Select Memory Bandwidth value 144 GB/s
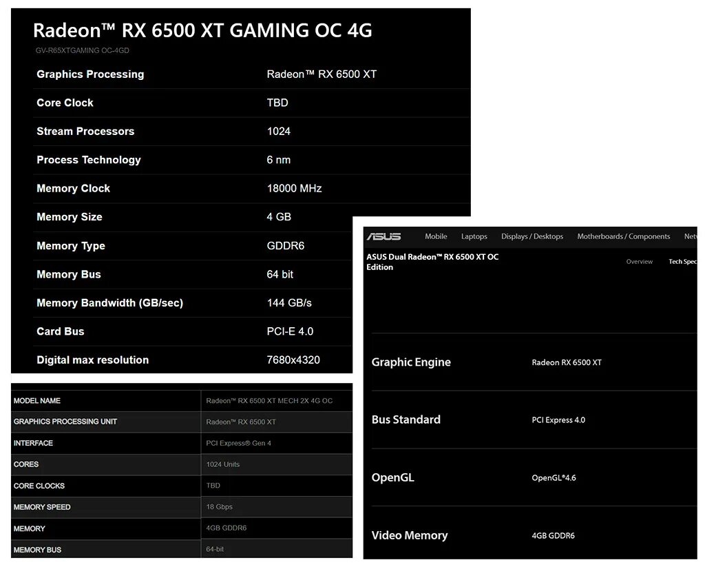705x569 pixels. click(x=289, y=302)
